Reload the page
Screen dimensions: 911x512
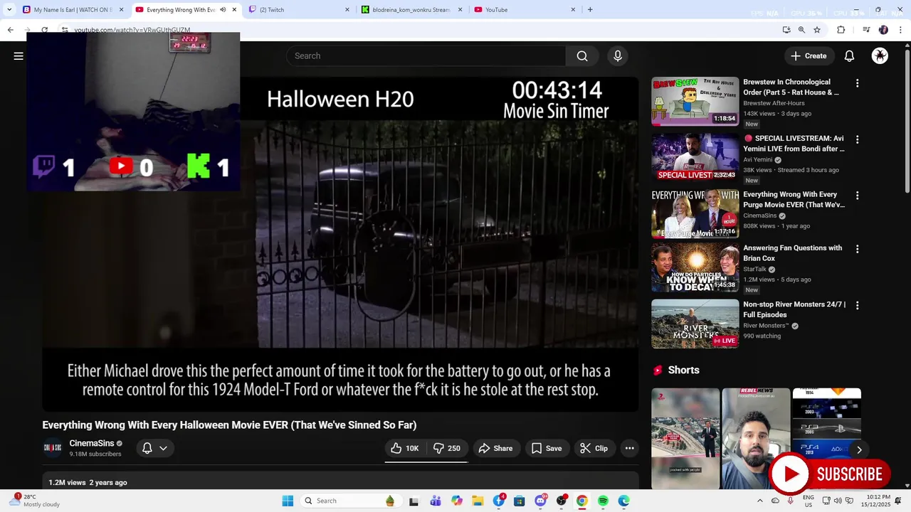(44, 30)
